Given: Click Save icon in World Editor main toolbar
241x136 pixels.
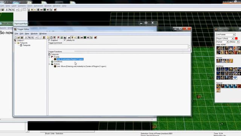Looking at the screenshot, I should pyautogui.click(x=3, y=9).
